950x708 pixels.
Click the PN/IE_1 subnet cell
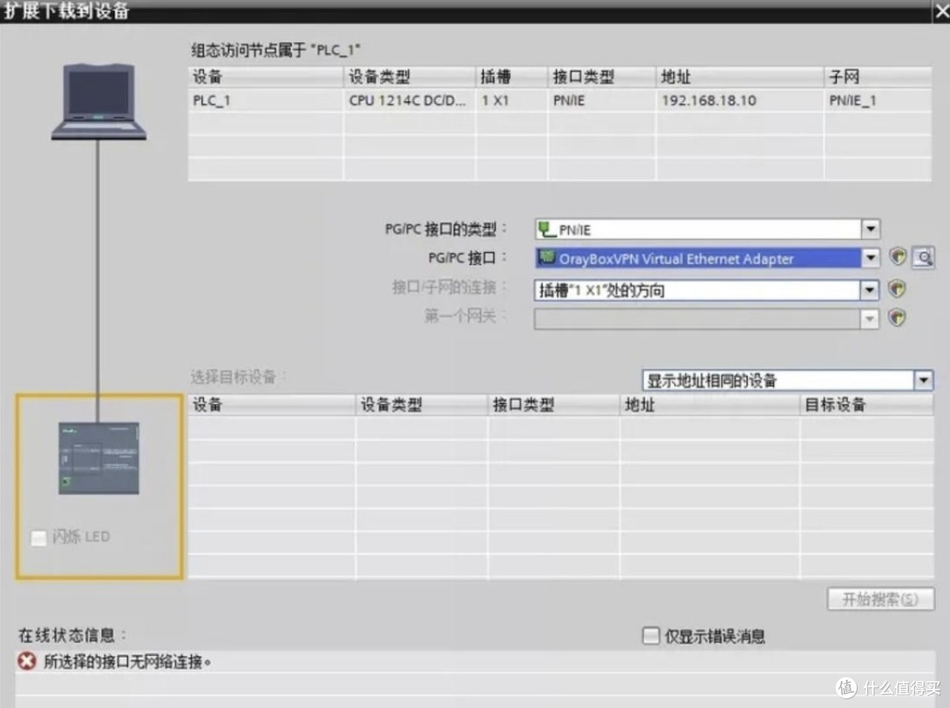tap(878, 100)
